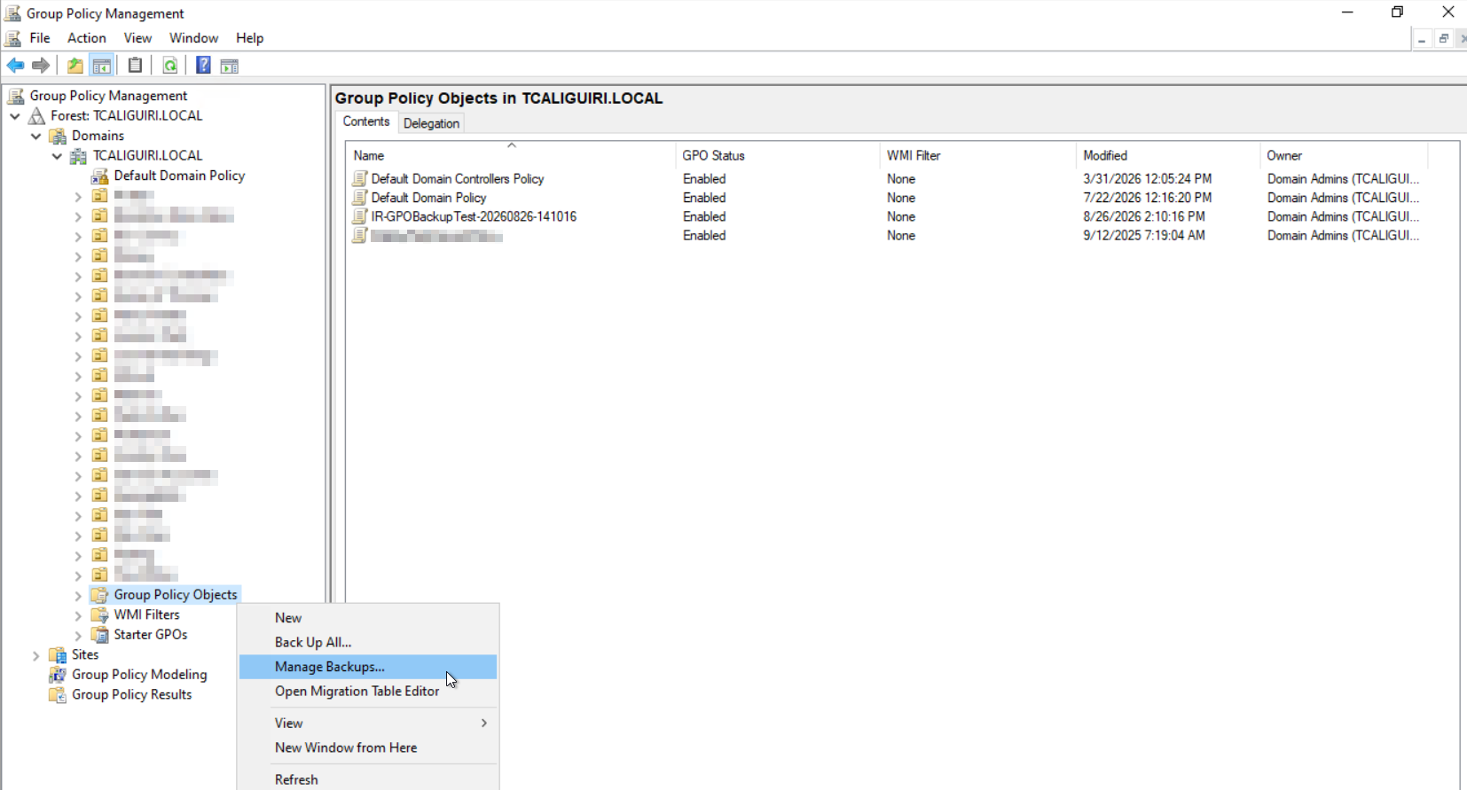
Task: Select Group Policy Results tree item
Action: (x=131, y=695)
